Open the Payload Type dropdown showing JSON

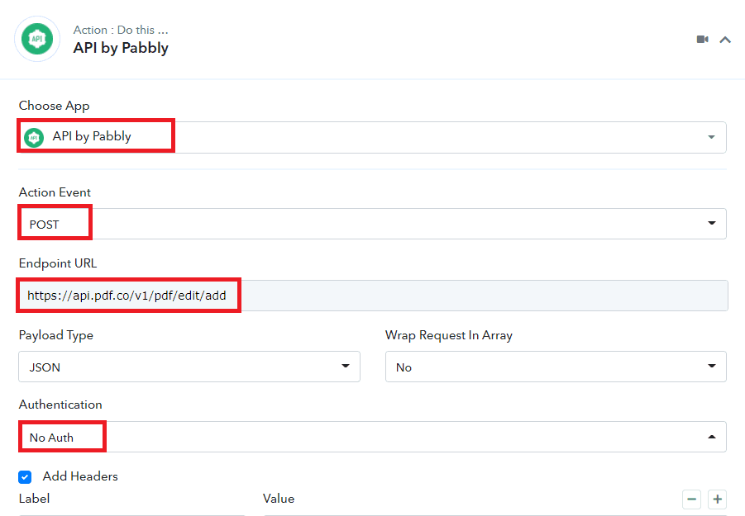tap(347, 367)
